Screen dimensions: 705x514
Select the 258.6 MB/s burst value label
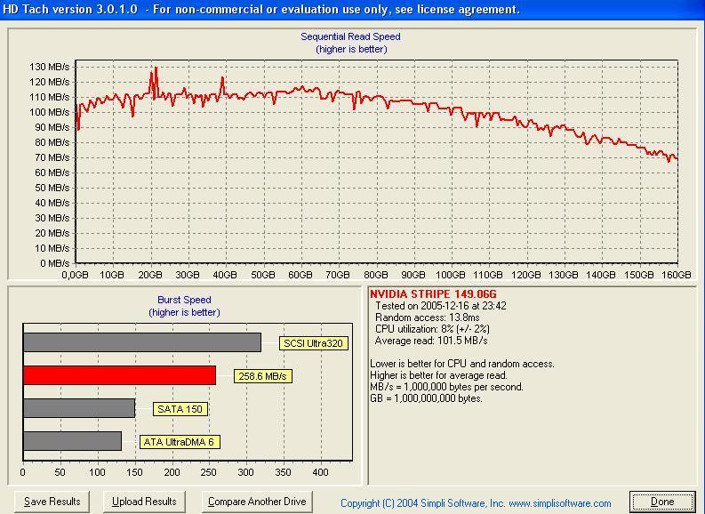263,376
